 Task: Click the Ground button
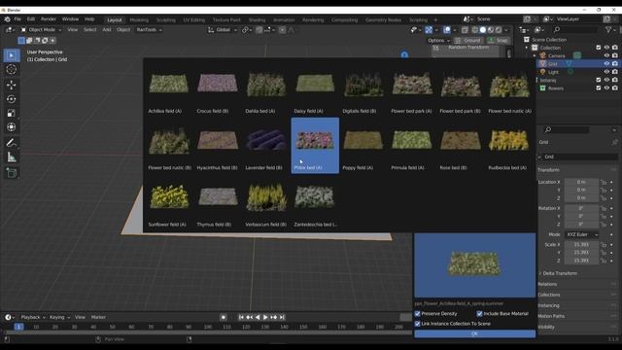[x=468, y=41]
